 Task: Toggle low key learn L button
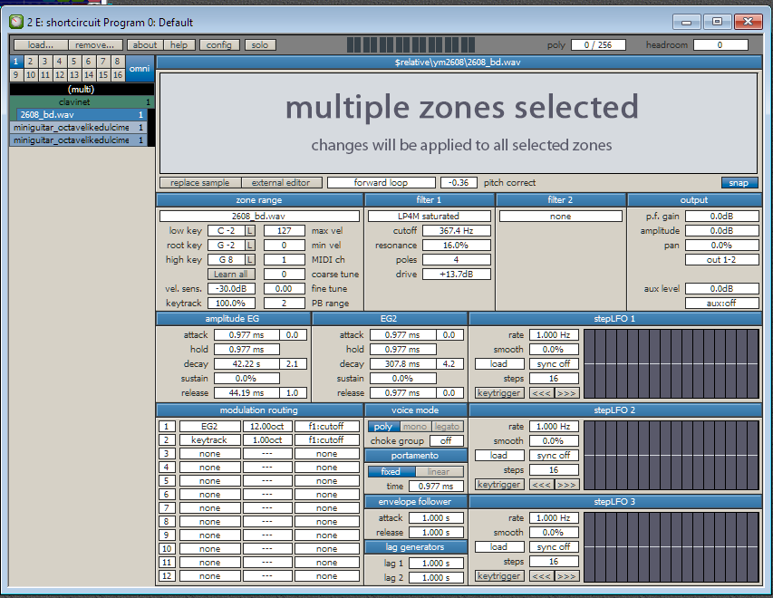click(250, 231)
